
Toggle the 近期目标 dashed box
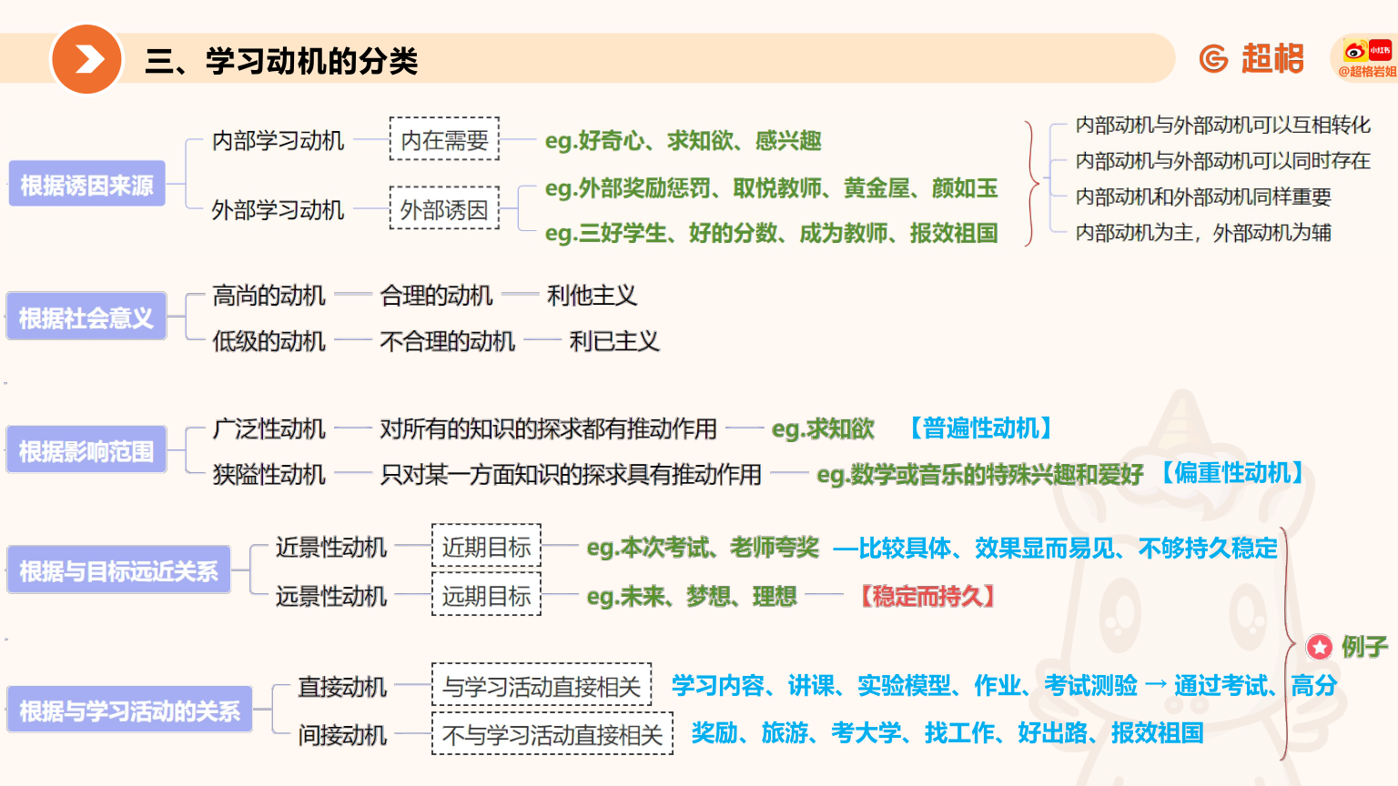coord(486,547)
